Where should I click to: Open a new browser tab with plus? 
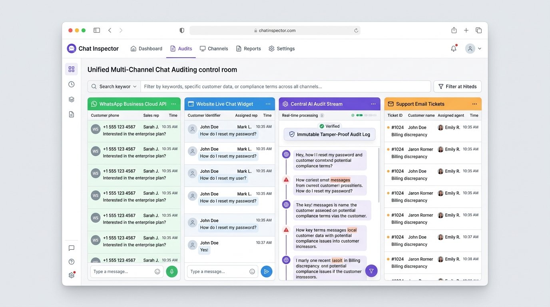(x=466, y=30)
